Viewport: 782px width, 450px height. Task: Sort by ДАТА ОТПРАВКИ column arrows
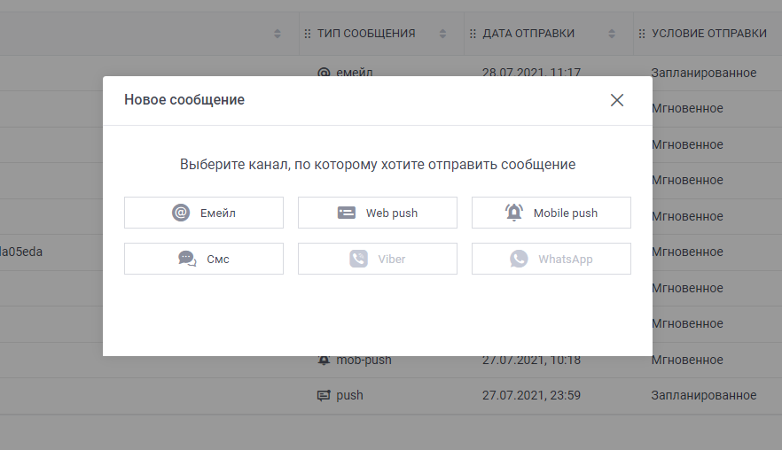[x=612, y=34]
